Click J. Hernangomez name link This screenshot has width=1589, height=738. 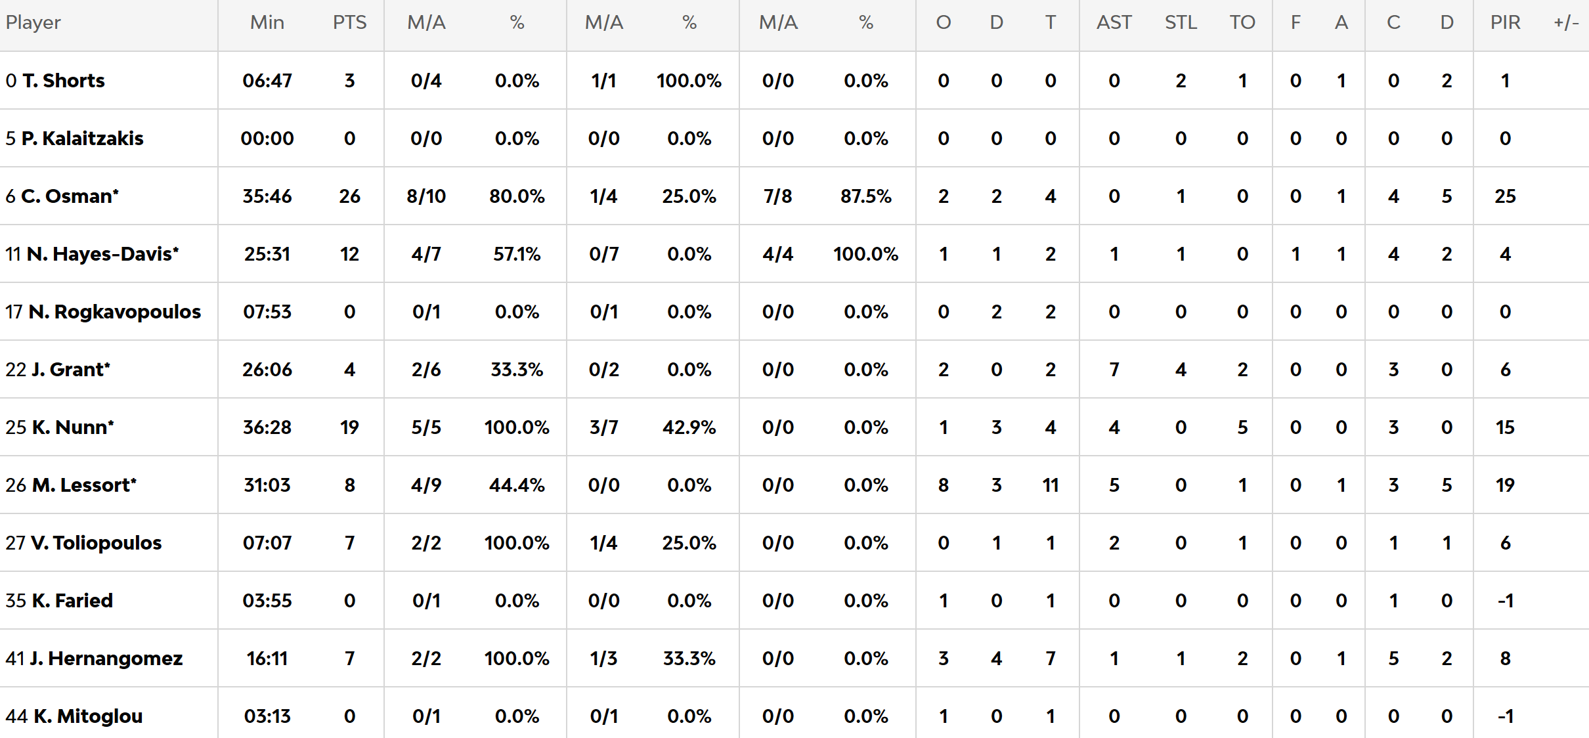106,659
